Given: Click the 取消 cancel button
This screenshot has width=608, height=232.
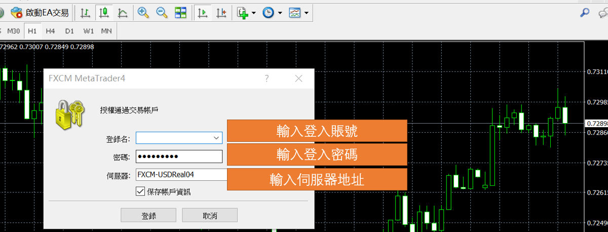Looking at the screenshot, I should [x=210, y=215].
